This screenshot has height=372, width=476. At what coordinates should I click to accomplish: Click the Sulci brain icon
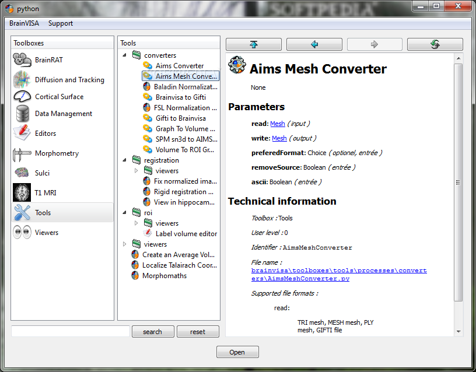coord(22,173)
